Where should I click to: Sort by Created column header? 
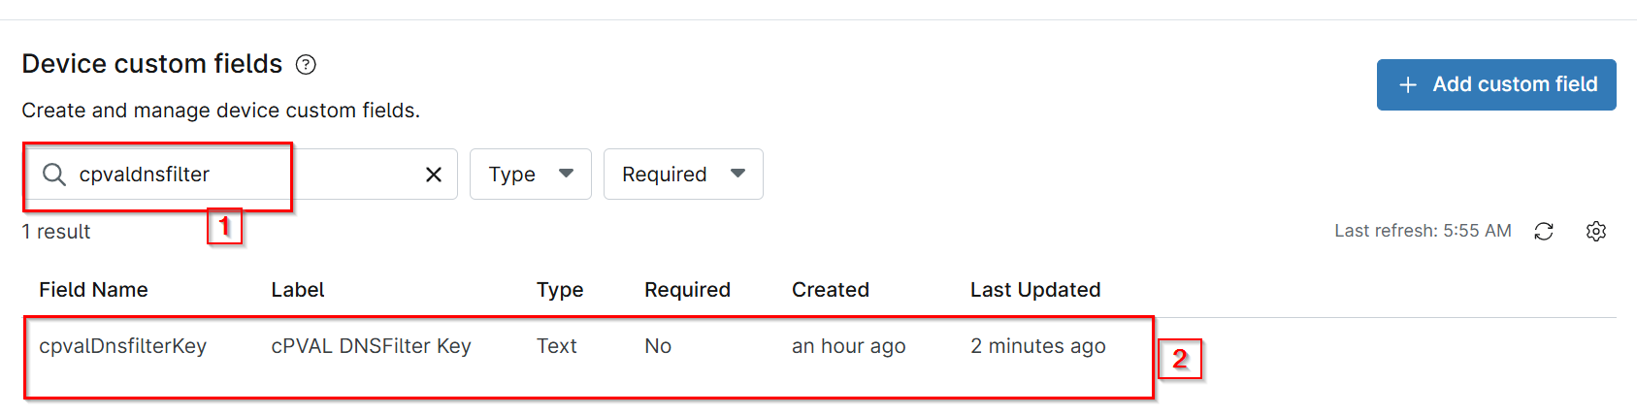click(x=830, y=290)
